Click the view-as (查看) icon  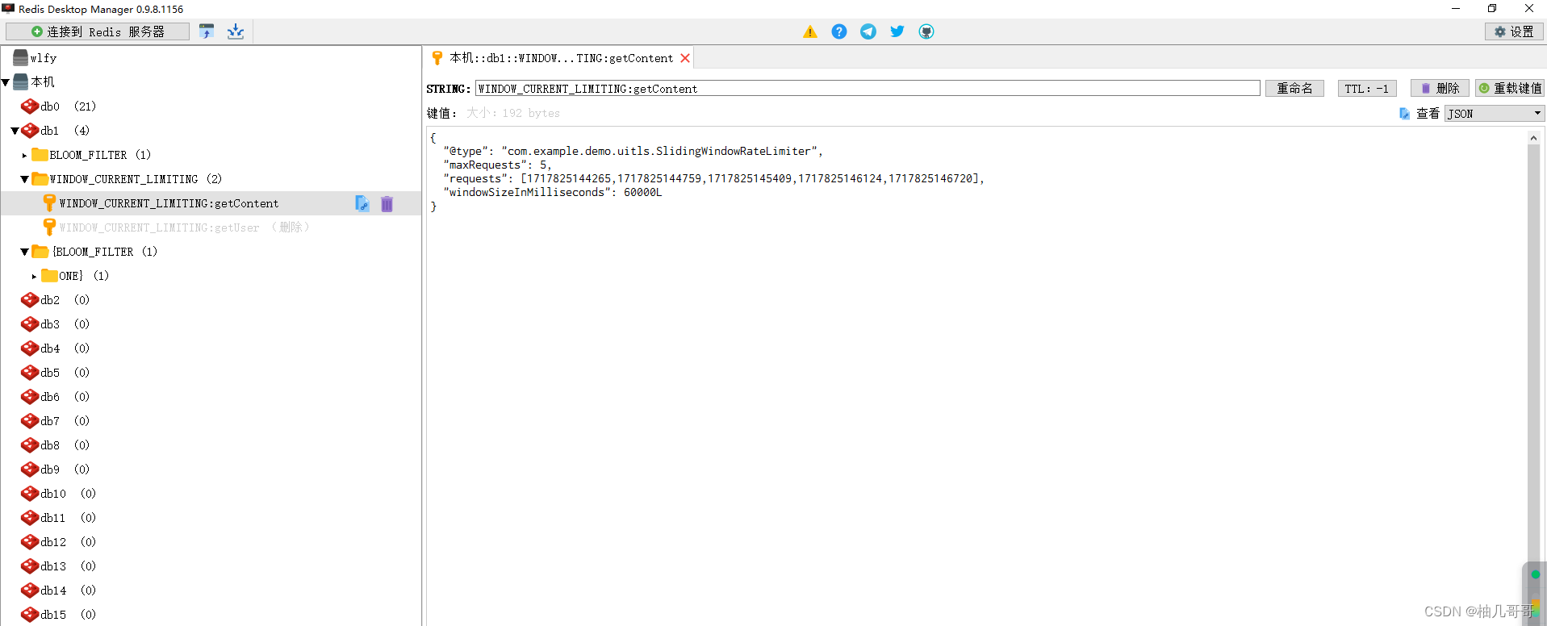coord(1404,114)
